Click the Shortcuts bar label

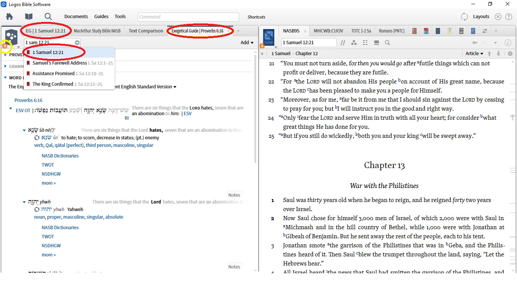256,17
